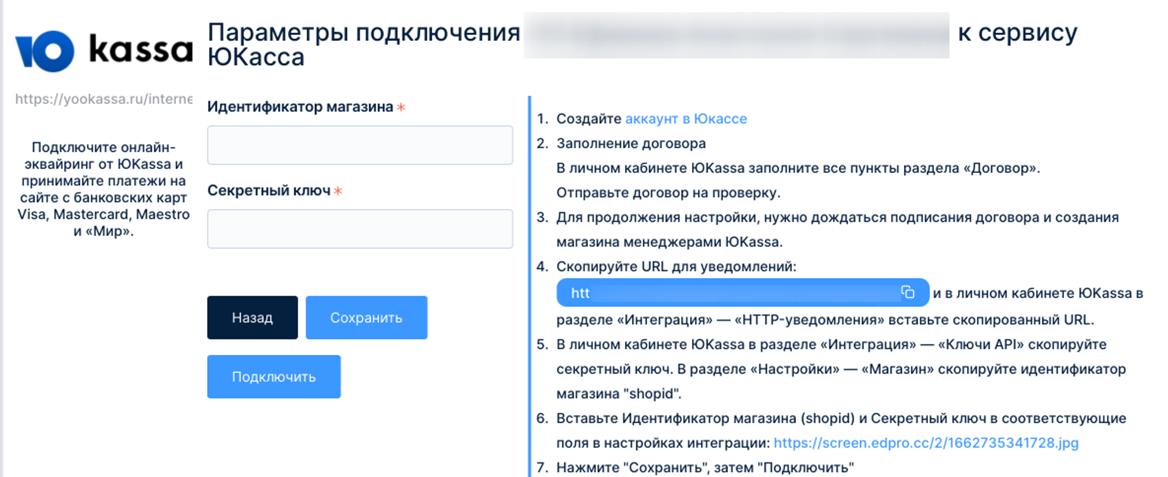The height and width of the screenshot is (477, 1168).
Task: Click the line starting Для продолжения настройки
Action: [x=837, y=217]
